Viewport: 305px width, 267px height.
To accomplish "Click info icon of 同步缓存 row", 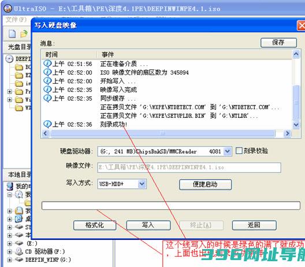I will coord(47,98).
